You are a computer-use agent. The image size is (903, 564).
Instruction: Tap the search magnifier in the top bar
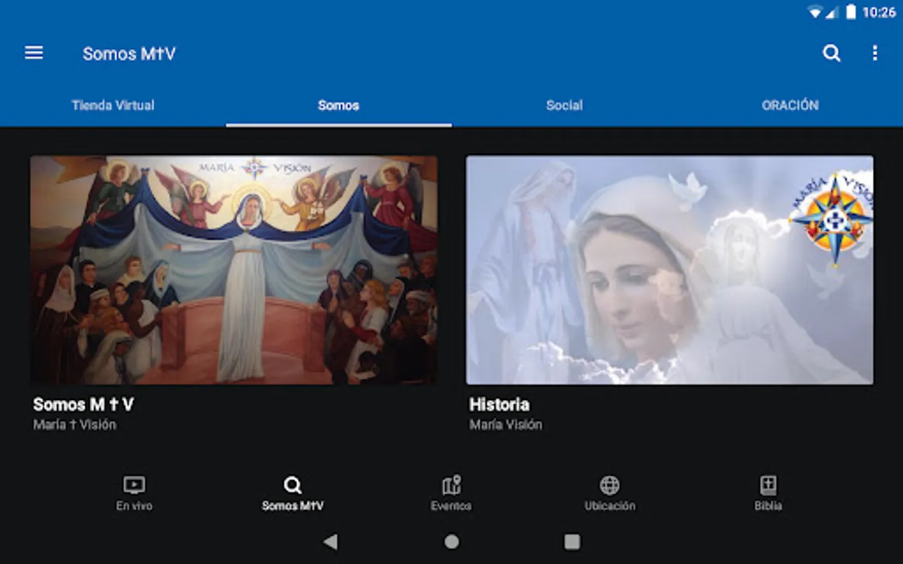tap(832, 53)
